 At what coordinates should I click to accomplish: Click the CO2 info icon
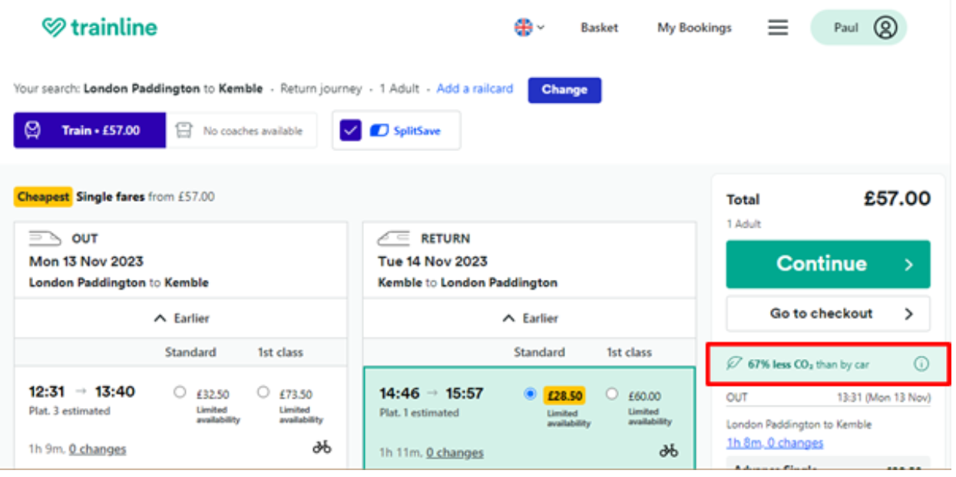[x=921, y=364]
